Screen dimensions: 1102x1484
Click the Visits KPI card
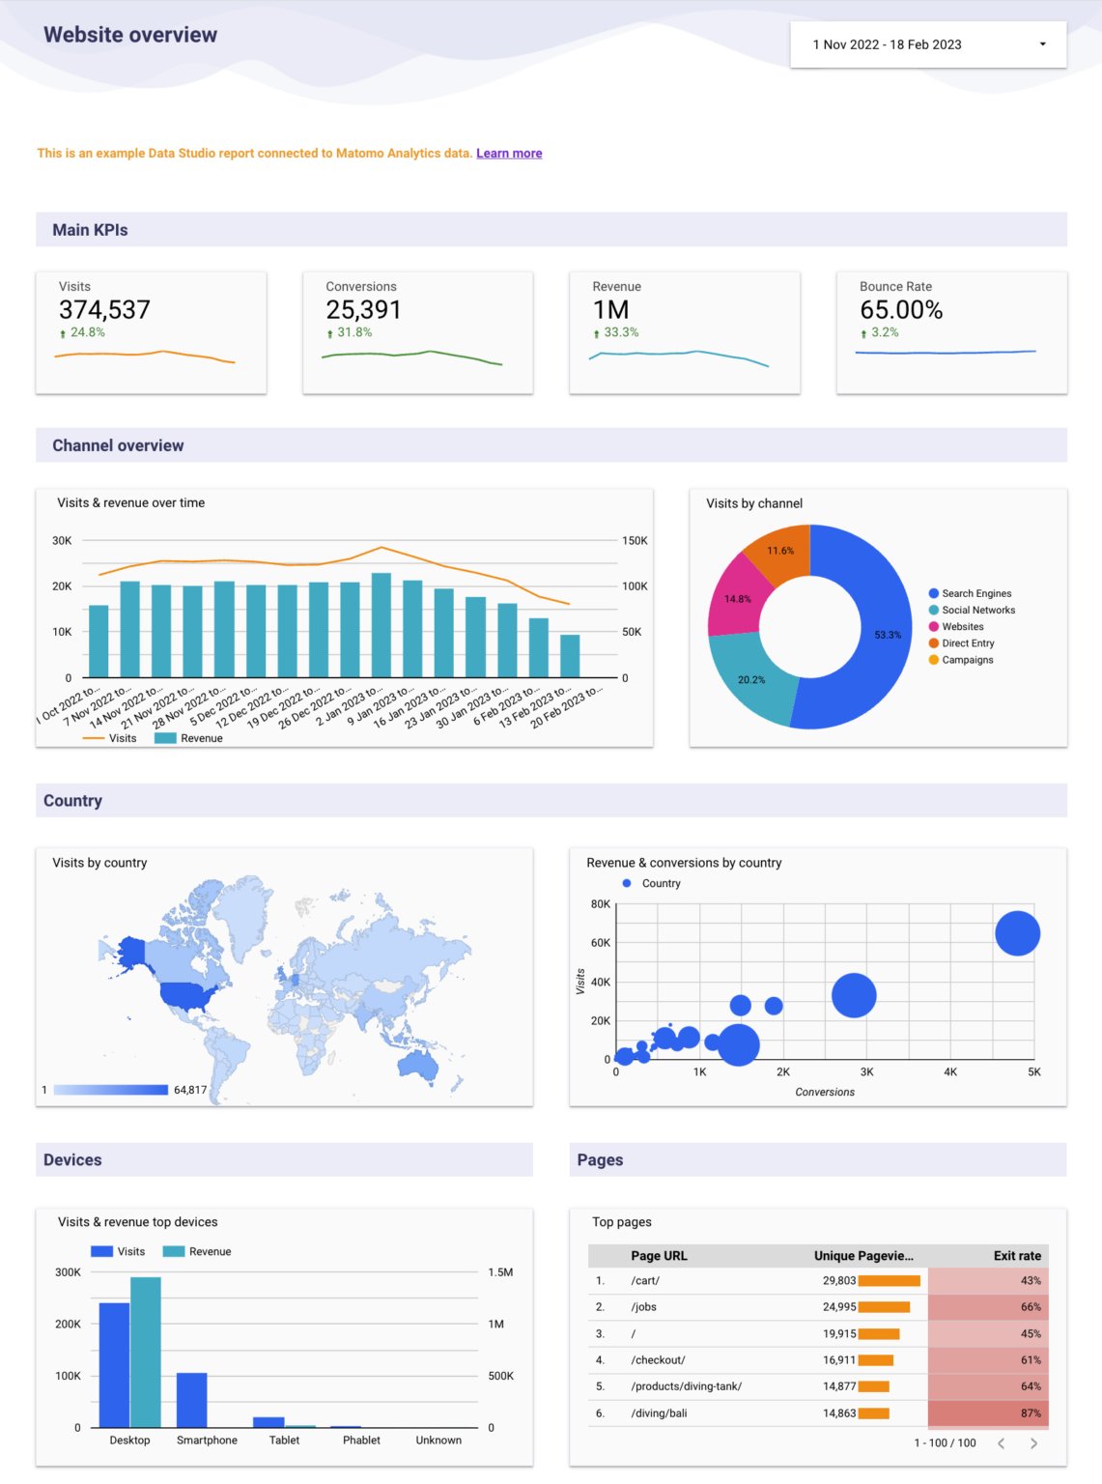(x=151, y=331)
